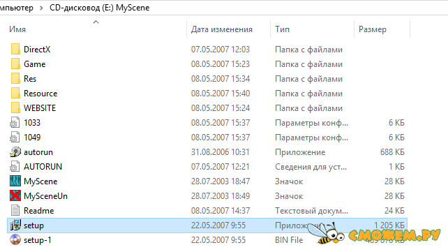This screenshot has width=448, height=252.
Task: Click the 1049 config file icon
Action: [x=15, y=137]
